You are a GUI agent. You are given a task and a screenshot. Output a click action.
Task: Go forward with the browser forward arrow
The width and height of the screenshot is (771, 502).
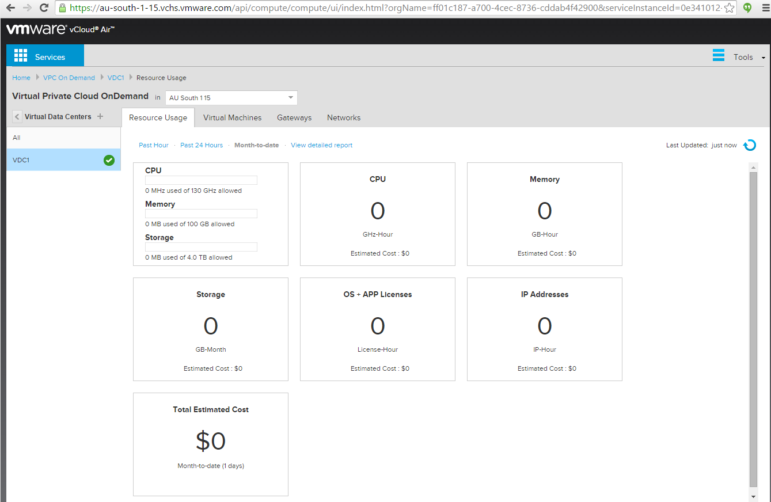click(x=27, y=8)
